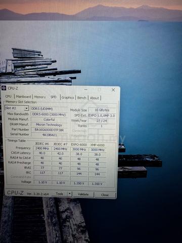Switch to the CPU tab
Screen dimensions: 182x243
tap(8, 96)
